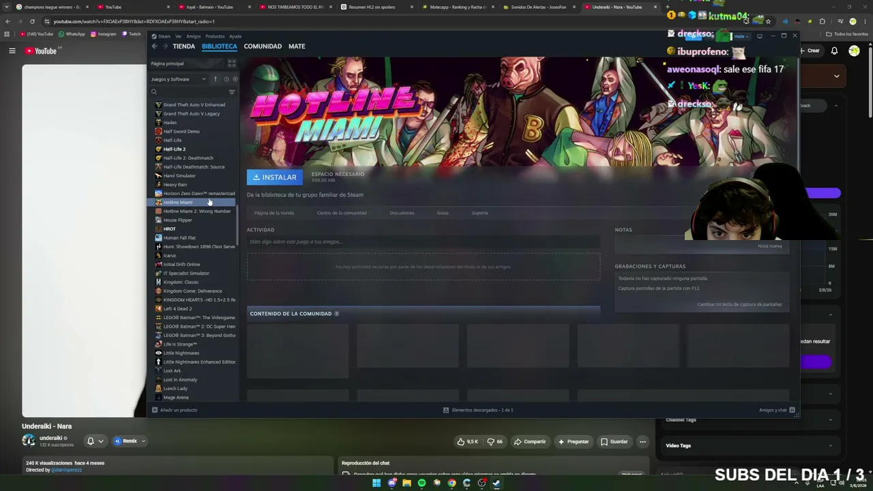The width and height of the screenshot is (873, 491).
Task: Open the Productos menu in Steam
Action: click(215, 36)
